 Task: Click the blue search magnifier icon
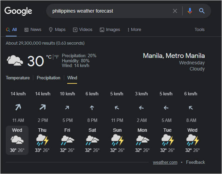point(202,11)
